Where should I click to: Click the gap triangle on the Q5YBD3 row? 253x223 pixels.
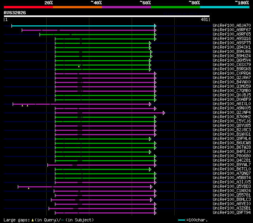28,188
